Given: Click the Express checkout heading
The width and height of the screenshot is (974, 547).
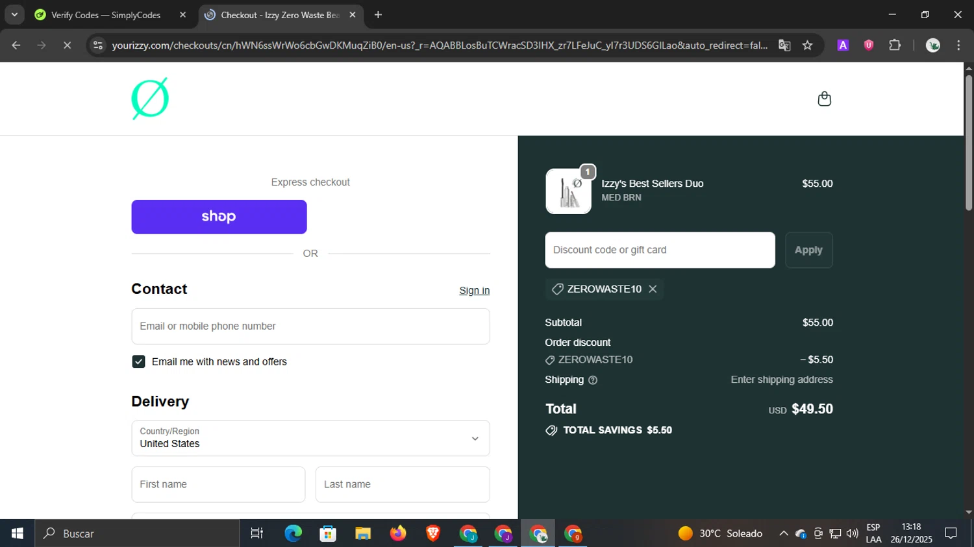Looking at the screenshot, I should pyautogui.click(x=310, y=182).
